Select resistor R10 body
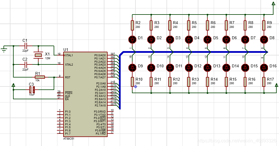Image resolution: width=279 pixels, height=146 pixels. click(x=132, y=82)
